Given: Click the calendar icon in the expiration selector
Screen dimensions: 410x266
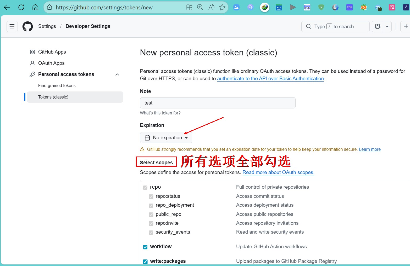Looking at the screenshot, I should [147, 138].
